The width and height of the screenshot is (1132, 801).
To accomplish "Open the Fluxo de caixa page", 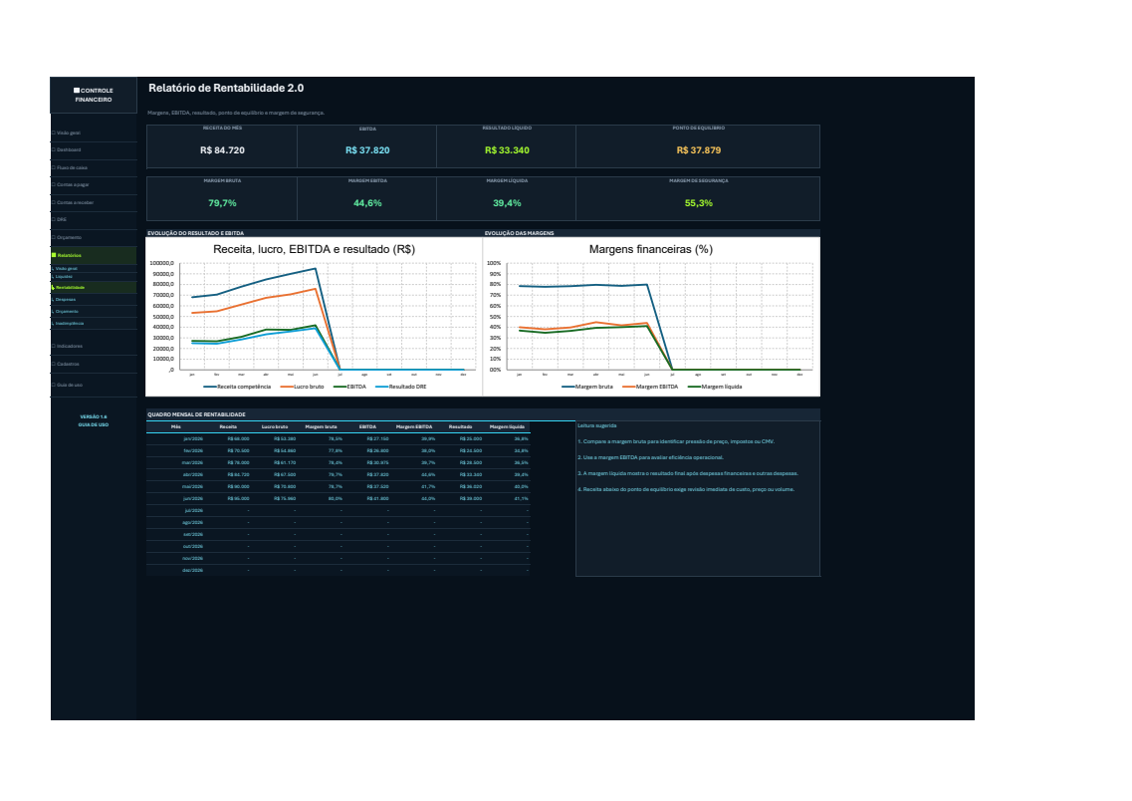I will point(94,167).
